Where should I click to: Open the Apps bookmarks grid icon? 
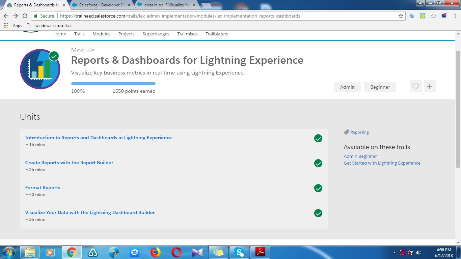(6, 26)
